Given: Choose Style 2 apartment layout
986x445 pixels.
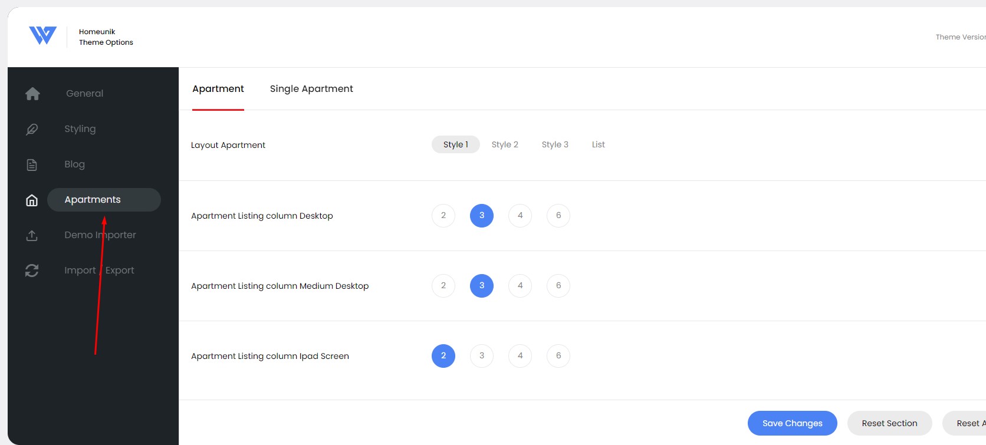Looking at the screenshot, I should pyautogui.click(x=505, y=144).
